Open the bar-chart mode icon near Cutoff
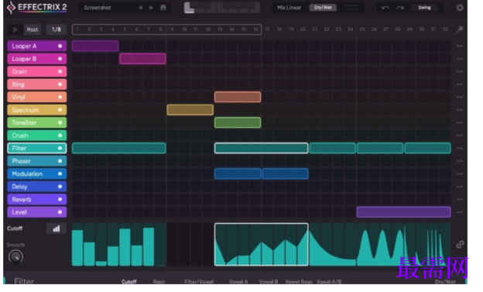Image resolution: width=483 pixels, height=292 pixels. click(57, 228)
